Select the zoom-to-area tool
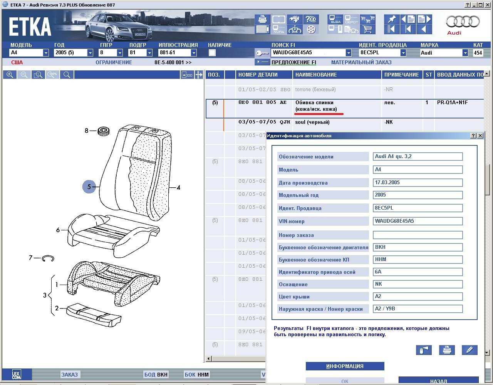The image size is (493, 385). tap(39, 75)
